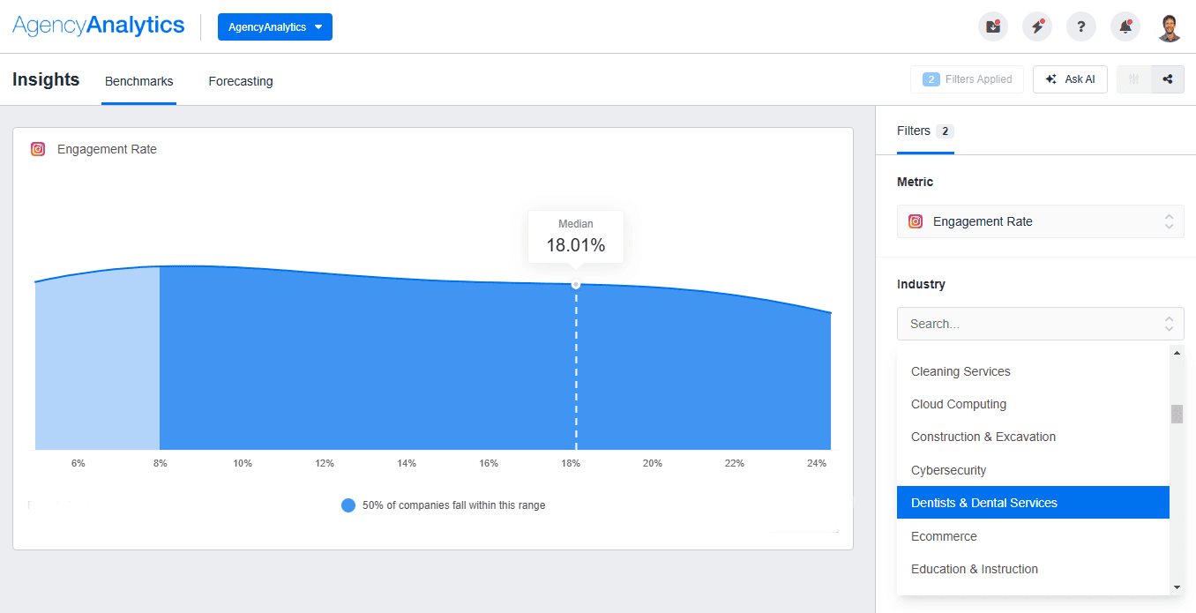1196x613 pixels.
Task: Expand the Metric selector chevrons
Action: 1169,221
